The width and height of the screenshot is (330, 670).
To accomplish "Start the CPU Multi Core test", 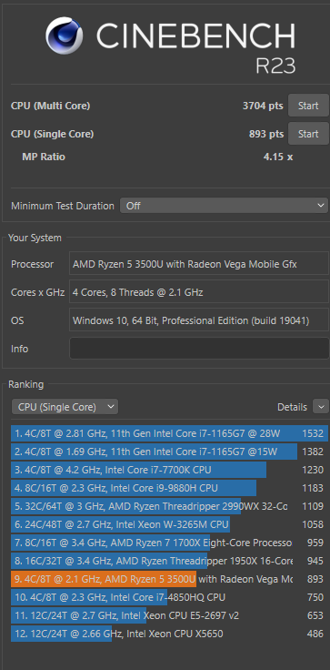I will pyautogui.click(x=308, y=106).
